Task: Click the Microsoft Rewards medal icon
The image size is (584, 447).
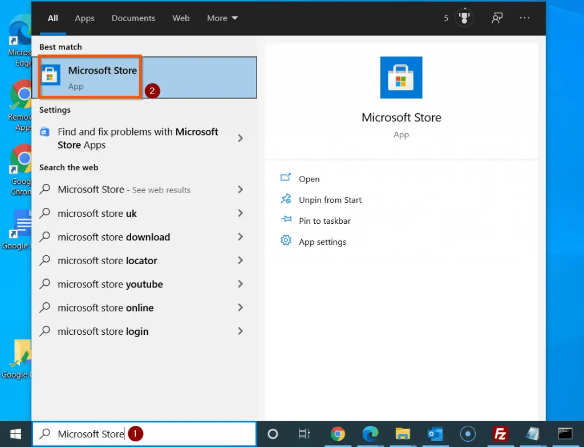Action: coord(463,18)
